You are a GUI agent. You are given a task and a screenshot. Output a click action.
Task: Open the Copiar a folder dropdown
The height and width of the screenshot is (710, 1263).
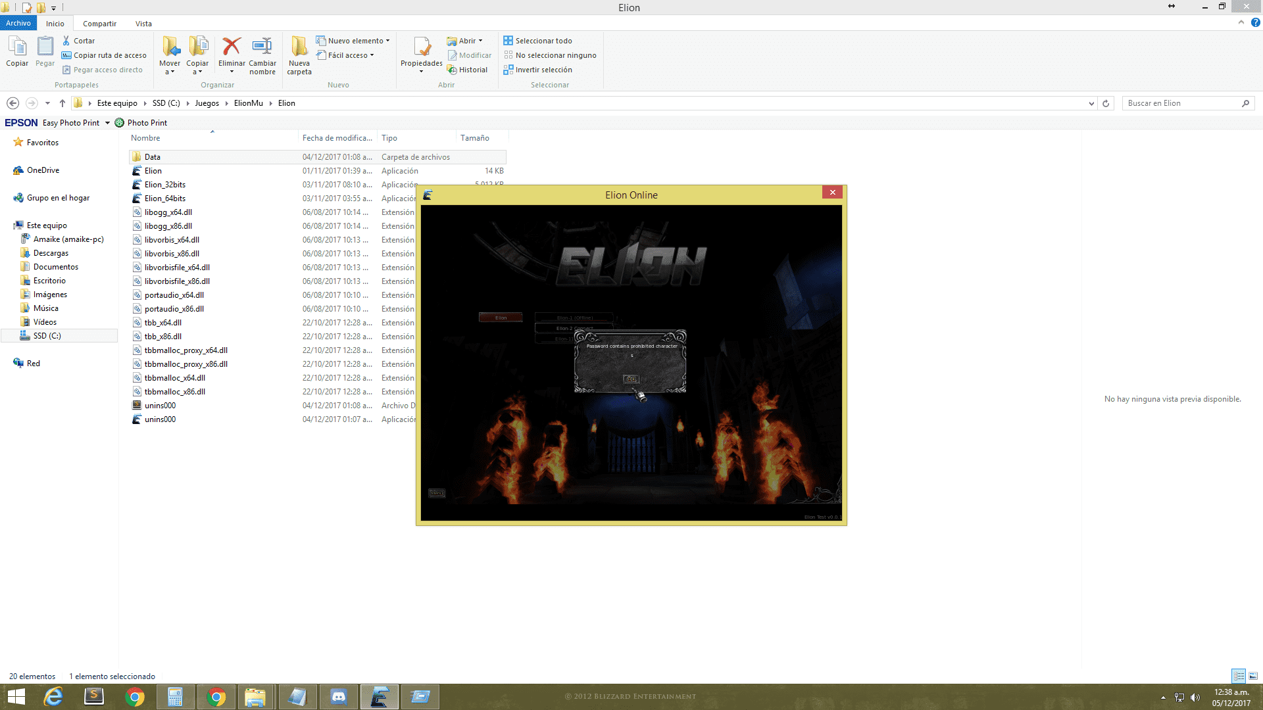[197, 55]
